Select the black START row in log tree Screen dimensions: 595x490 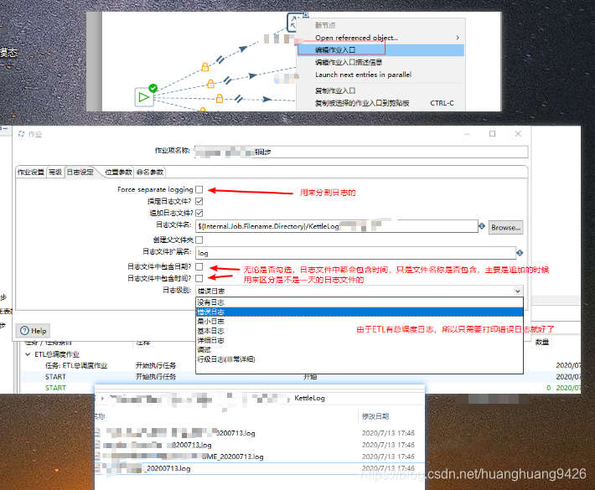(x=55, y=377)
